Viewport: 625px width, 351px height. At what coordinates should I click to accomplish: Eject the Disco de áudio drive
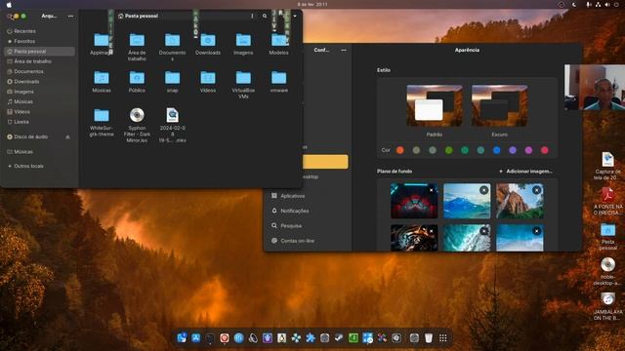click(x=67, y=136)
